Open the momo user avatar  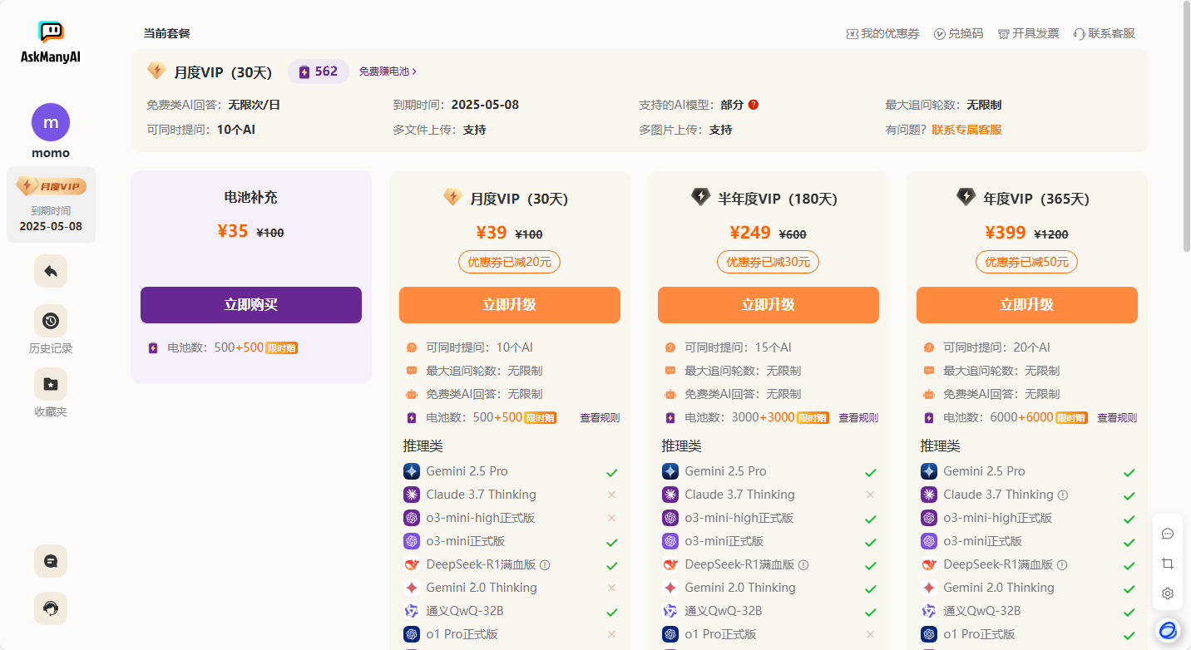(x=51, y=122)
